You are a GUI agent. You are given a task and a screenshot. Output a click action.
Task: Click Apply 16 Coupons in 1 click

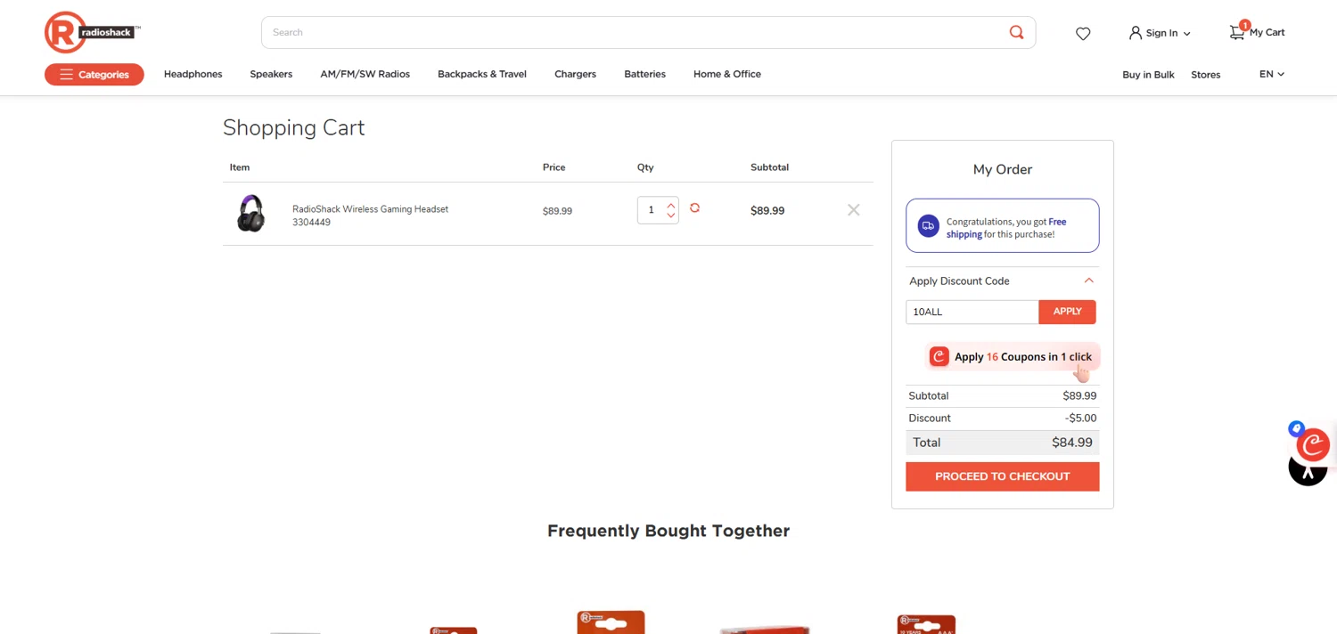(x=1012, y=356)
